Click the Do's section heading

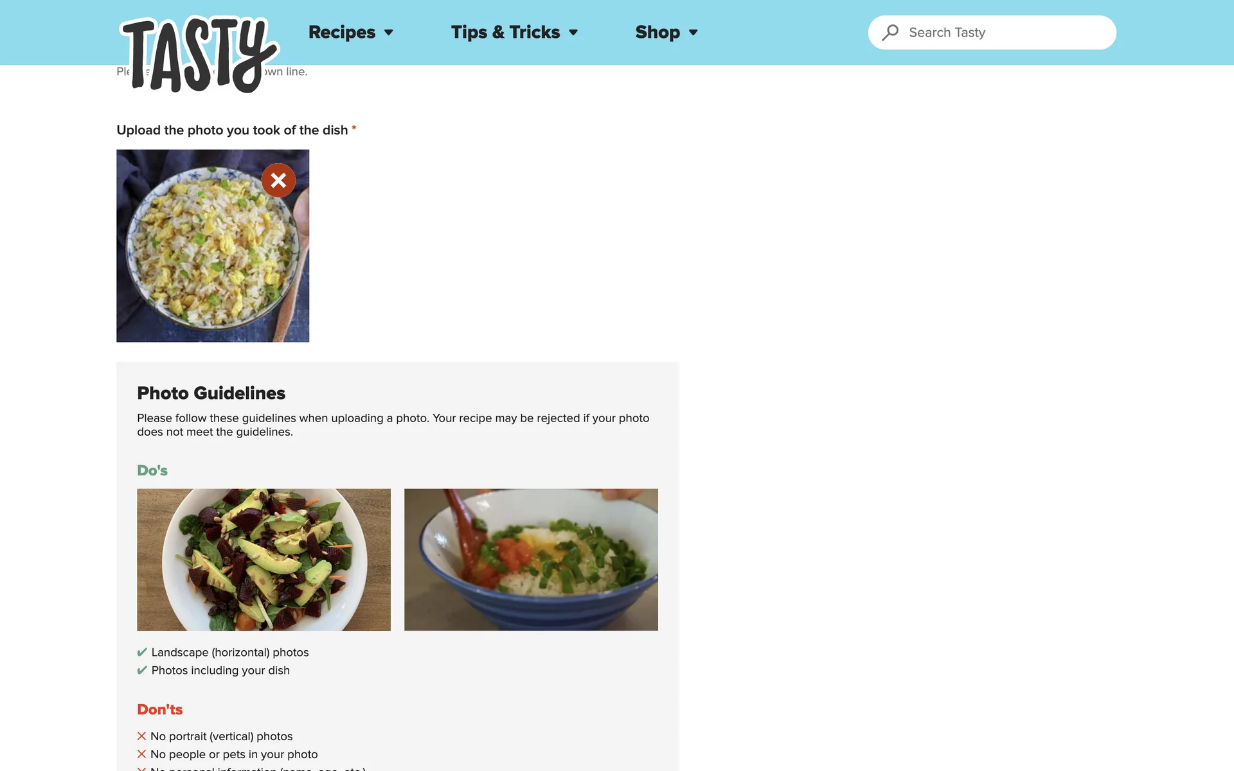152,470
